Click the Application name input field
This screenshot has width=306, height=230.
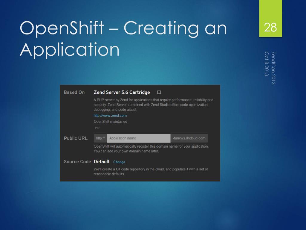pyautogui.click(x=139, y=138)
